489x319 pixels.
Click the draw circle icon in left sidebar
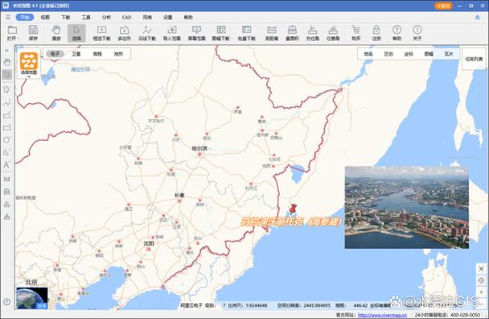(7, 139)
